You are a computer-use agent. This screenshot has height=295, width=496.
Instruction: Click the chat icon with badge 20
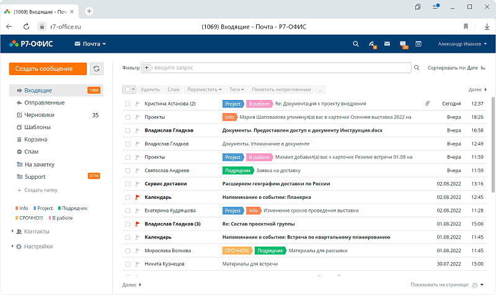click(x=403, y=44)
